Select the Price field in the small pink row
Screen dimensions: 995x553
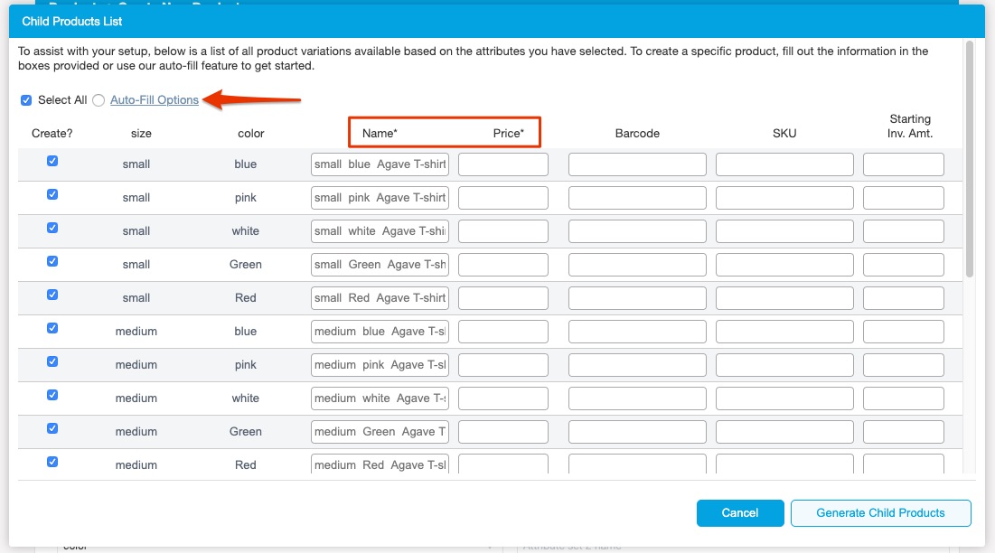pos(502,197)
